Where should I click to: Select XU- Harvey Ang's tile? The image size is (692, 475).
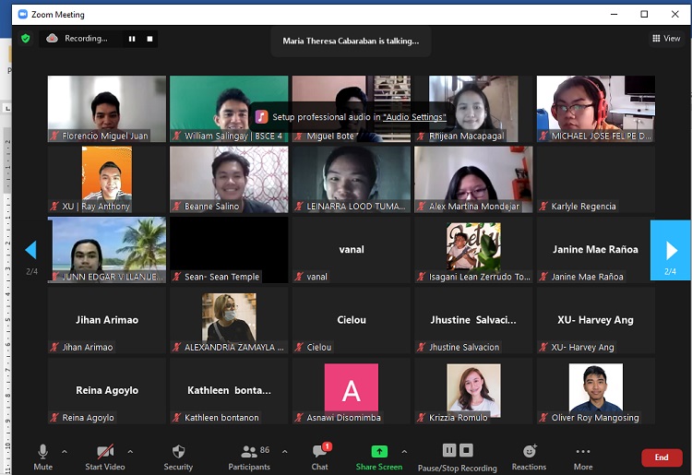[x=596, y=321]
